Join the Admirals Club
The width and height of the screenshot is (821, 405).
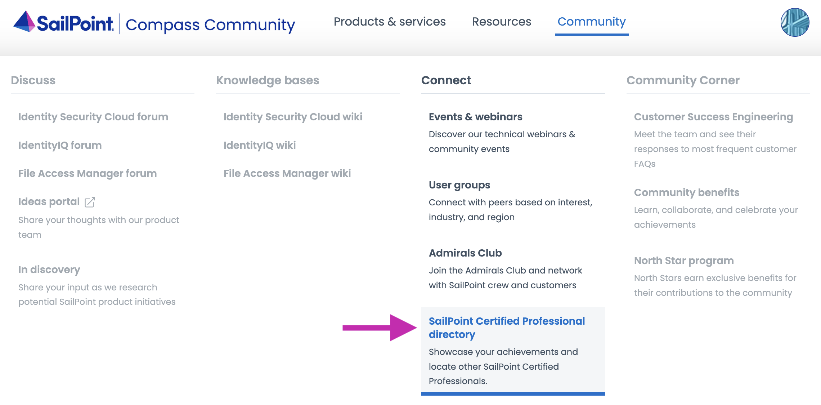point(465,253)
